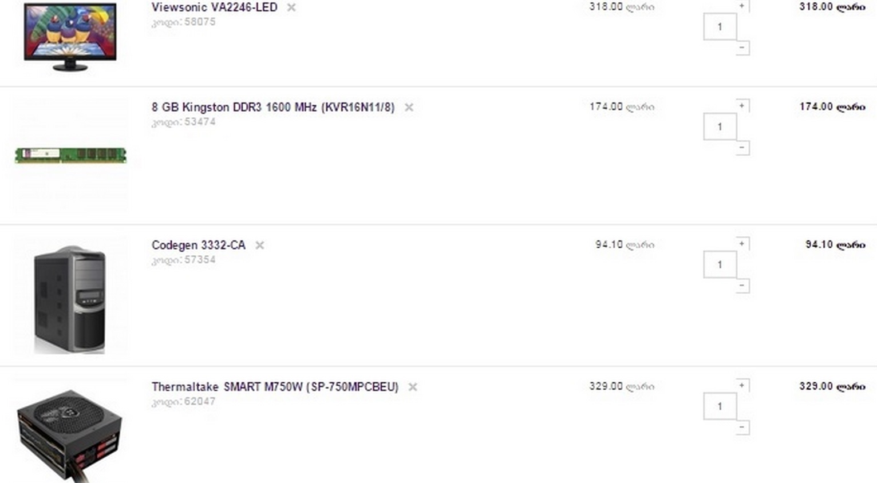Remove Codegen 3332-CA from the cart
Screen dimensions: 877x483
(260, 245)
